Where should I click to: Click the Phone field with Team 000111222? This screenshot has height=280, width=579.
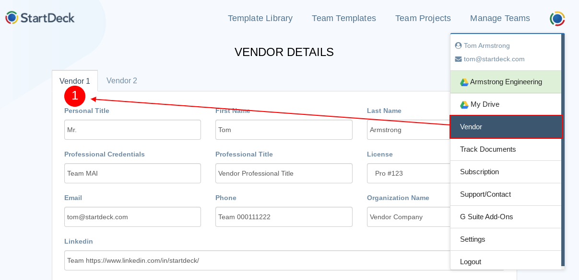coord(284,217)
